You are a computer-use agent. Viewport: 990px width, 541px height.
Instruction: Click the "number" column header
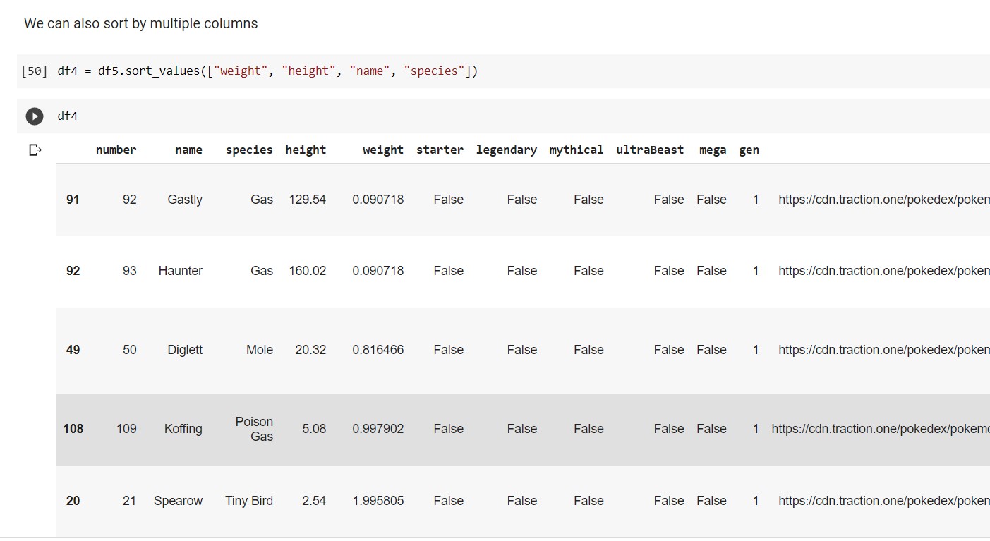point(116,150)
